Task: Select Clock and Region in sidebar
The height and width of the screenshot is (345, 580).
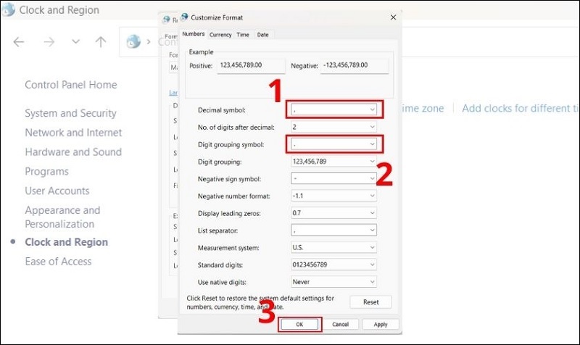Action: pos(66,242)
